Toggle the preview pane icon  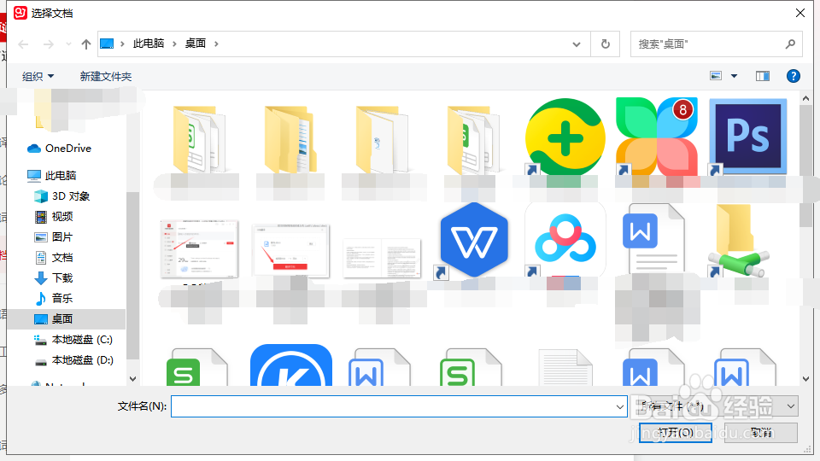point(763,76)
